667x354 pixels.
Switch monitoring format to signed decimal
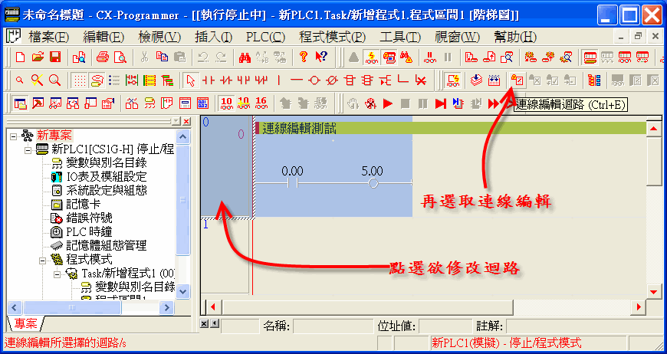(x=244, y=103)
